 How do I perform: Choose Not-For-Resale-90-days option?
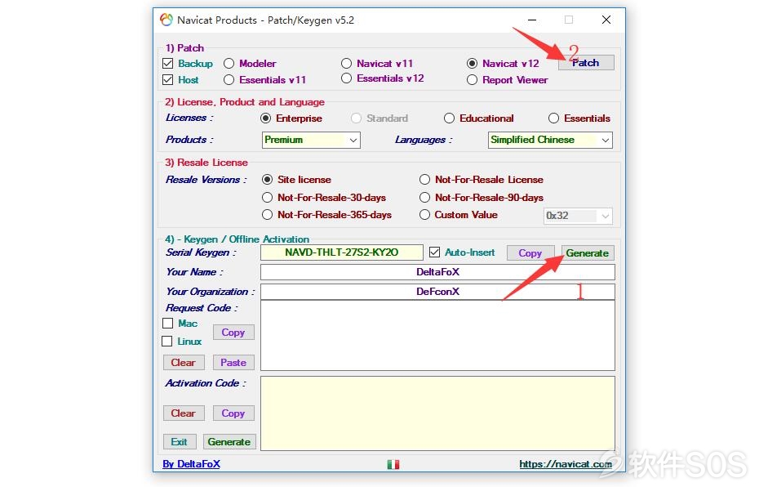coord(424,198)
